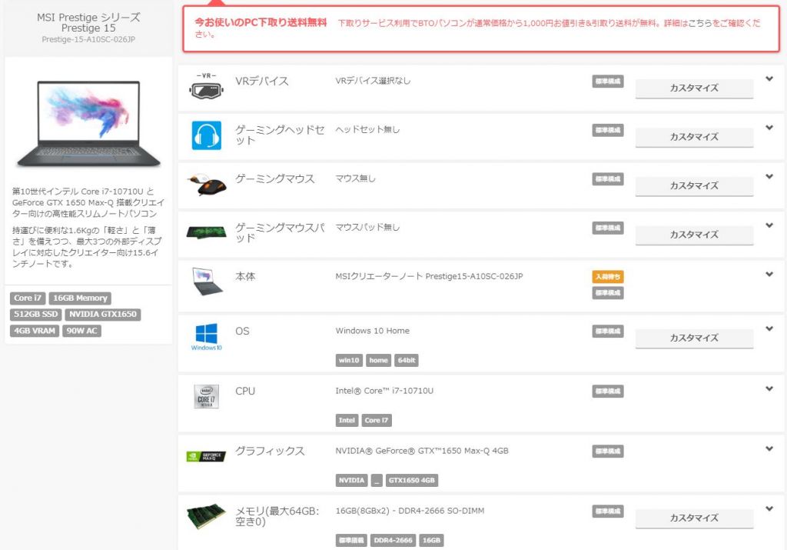Screen dimensions: 787x550
Task: Expand the CPU row chevron
Action: [x=769, y=388]
